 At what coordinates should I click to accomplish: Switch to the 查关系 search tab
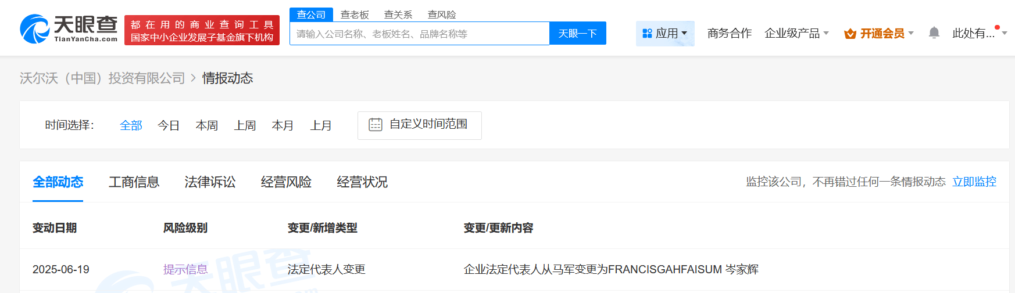[398, 15]
